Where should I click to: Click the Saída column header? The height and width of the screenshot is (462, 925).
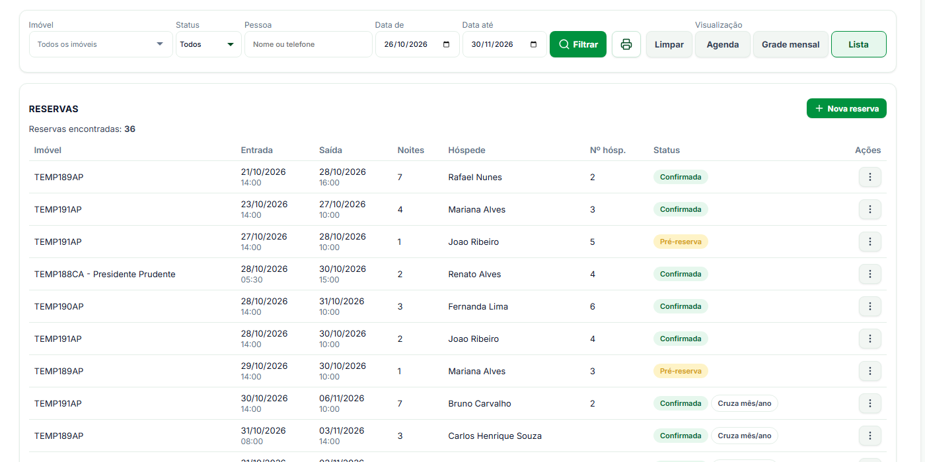[x=331, y=150]
